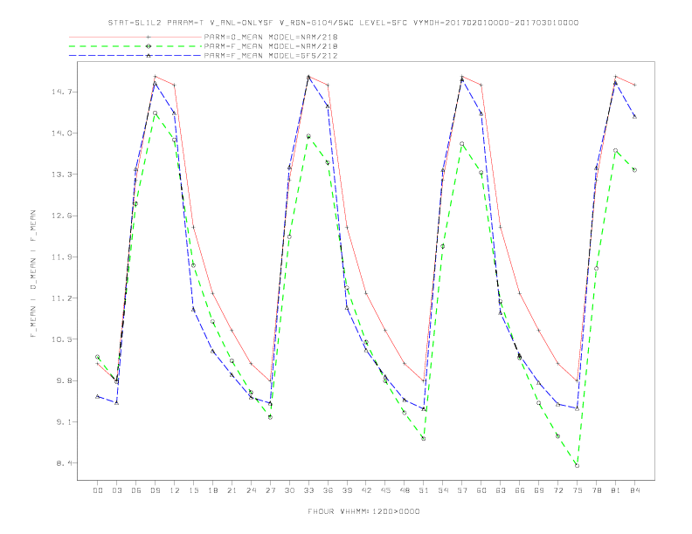Click the blue triangle marker in legend
Viewport: 692px width, 534px height.
149,56
